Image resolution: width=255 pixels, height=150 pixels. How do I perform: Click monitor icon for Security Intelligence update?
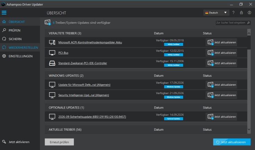pyautogui.click(x=52, y=95)
